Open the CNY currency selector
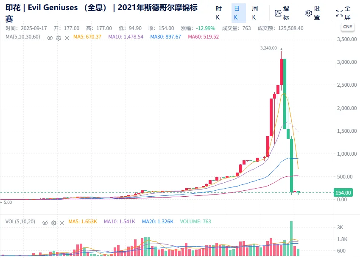 pos(347,26)
